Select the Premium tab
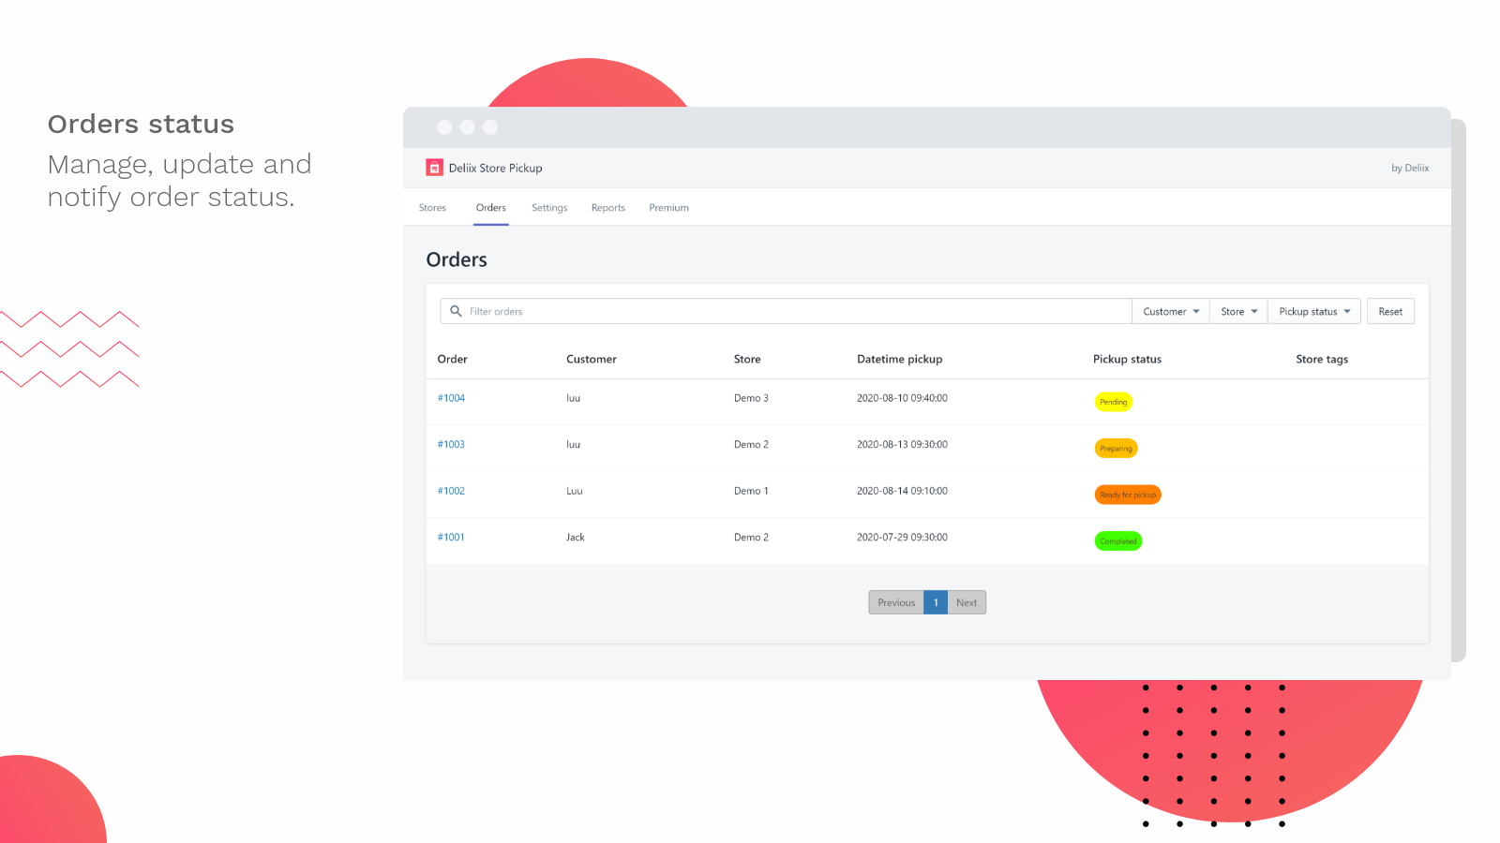 click(668, 208)
